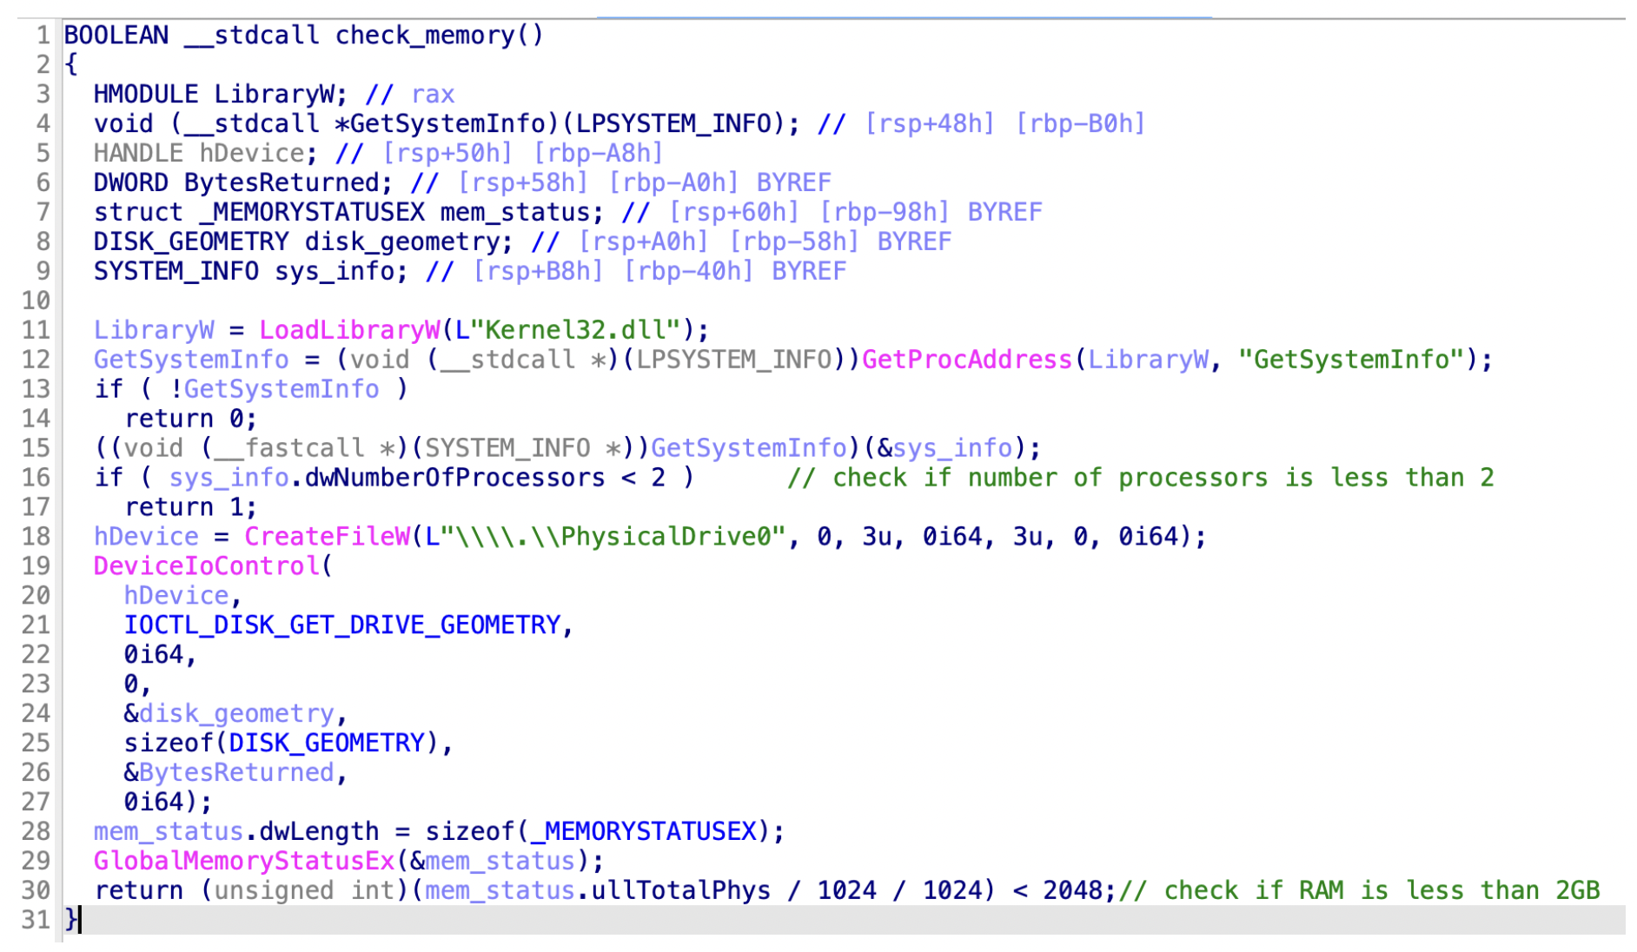Screen dimensions: 1637x952
Task: Click the "GetSystemInfo" string argument
Action: click(x=1352, y=360)
